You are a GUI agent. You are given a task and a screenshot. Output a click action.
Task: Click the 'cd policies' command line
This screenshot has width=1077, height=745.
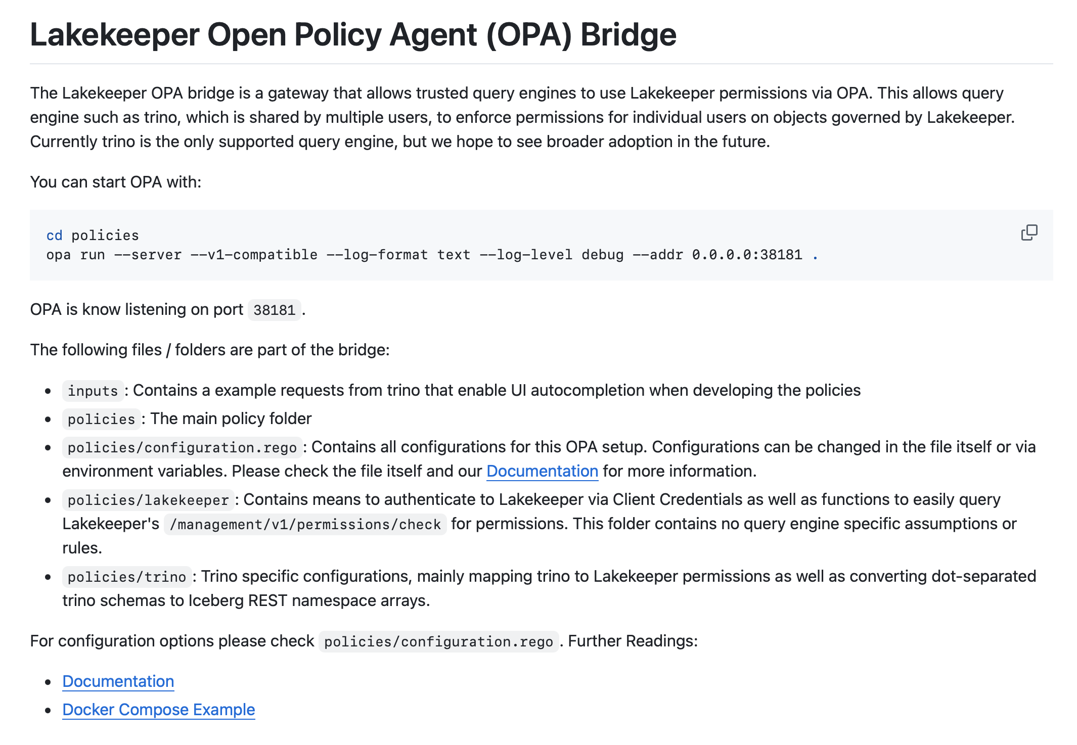pos(93,236)
